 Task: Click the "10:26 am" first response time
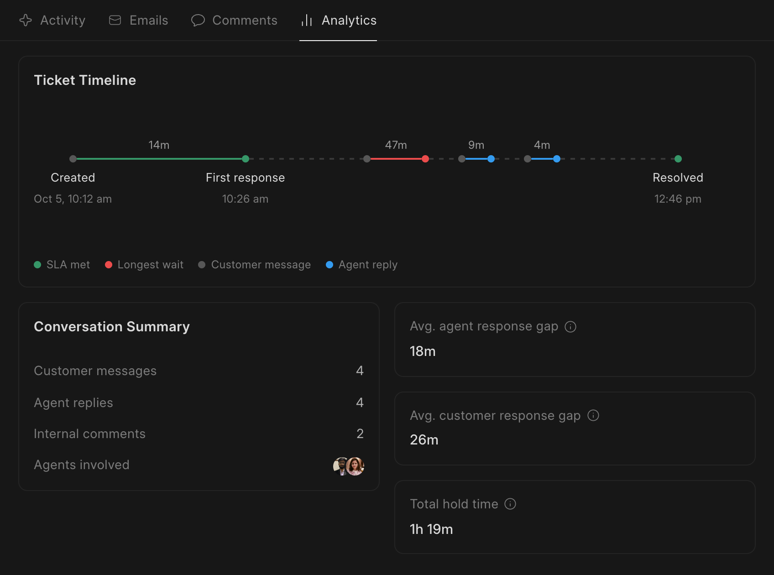pos(246,199)
